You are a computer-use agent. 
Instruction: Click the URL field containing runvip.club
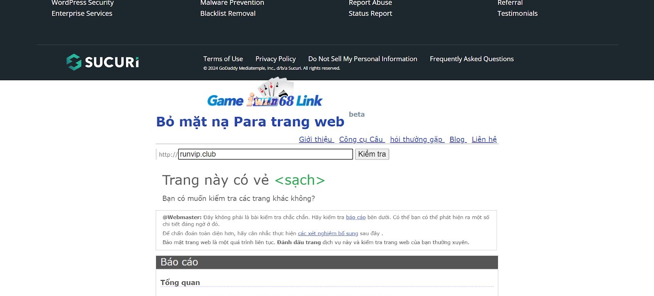tap(265, 154)
